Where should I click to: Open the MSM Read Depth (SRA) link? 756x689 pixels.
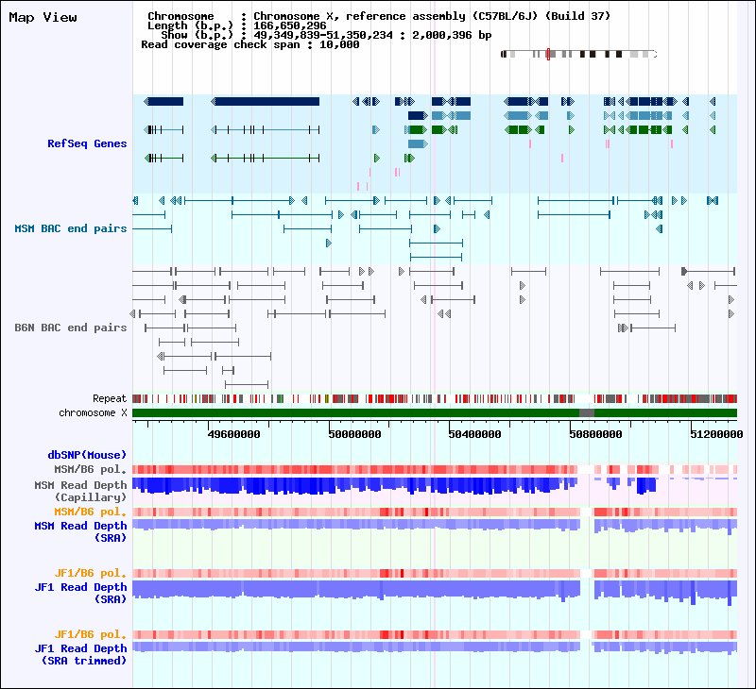(80, 531)
